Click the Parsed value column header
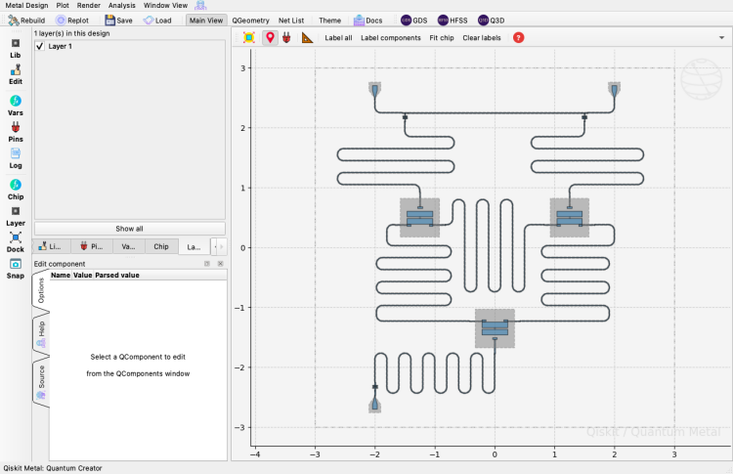Image resolution: width=733 pixels, height=474 pixels. pos(117,275)
